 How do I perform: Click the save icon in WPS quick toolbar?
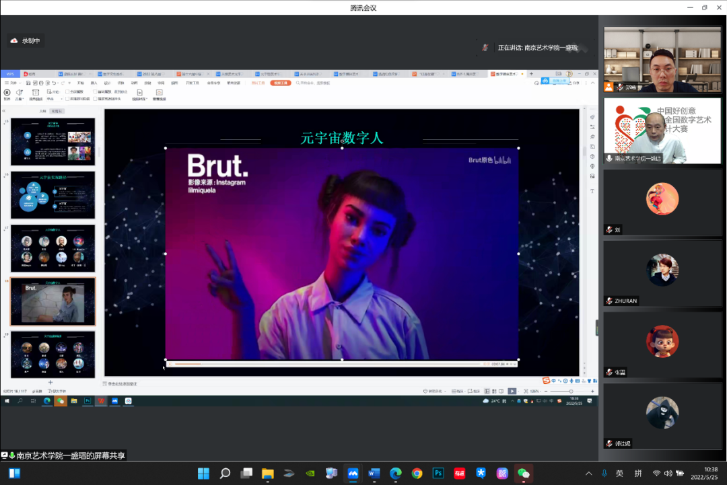(x=28, y=83)
